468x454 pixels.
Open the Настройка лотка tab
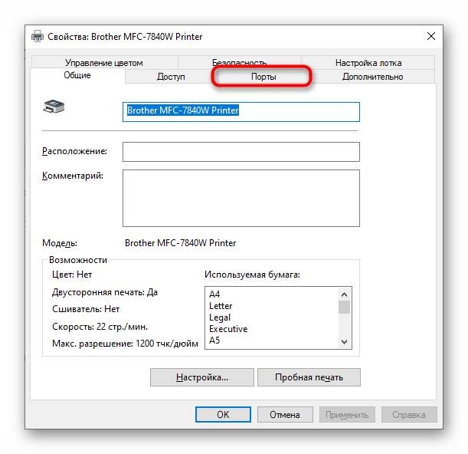(368, 62)
